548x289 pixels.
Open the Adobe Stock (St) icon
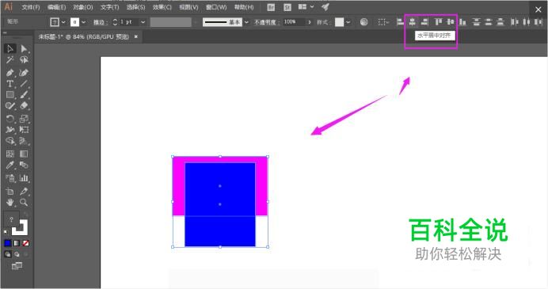coord(287,7)
